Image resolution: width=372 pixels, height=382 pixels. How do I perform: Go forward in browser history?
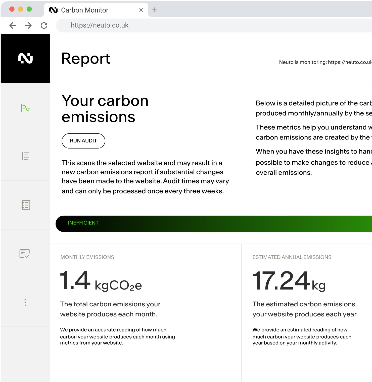point(28,25)
